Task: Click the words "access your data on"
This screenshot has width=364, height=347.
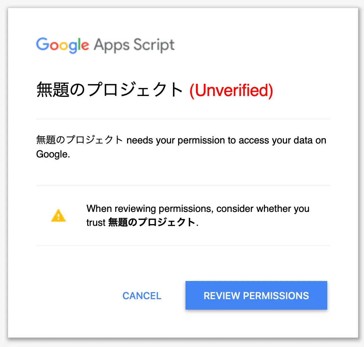Action: 282,141
